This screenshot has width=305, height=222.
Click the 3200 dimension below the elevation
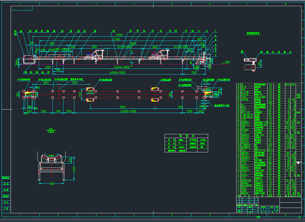(x=194, y=73)
